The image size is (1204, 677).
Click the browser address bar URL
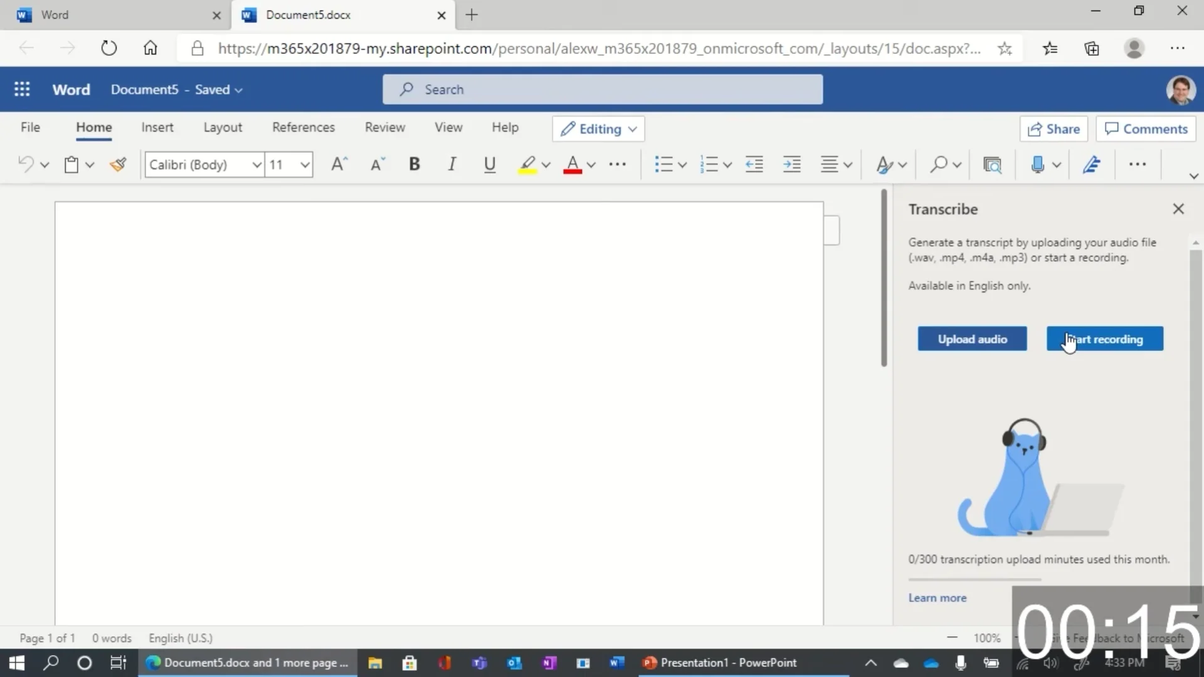[x=599, y=48]
